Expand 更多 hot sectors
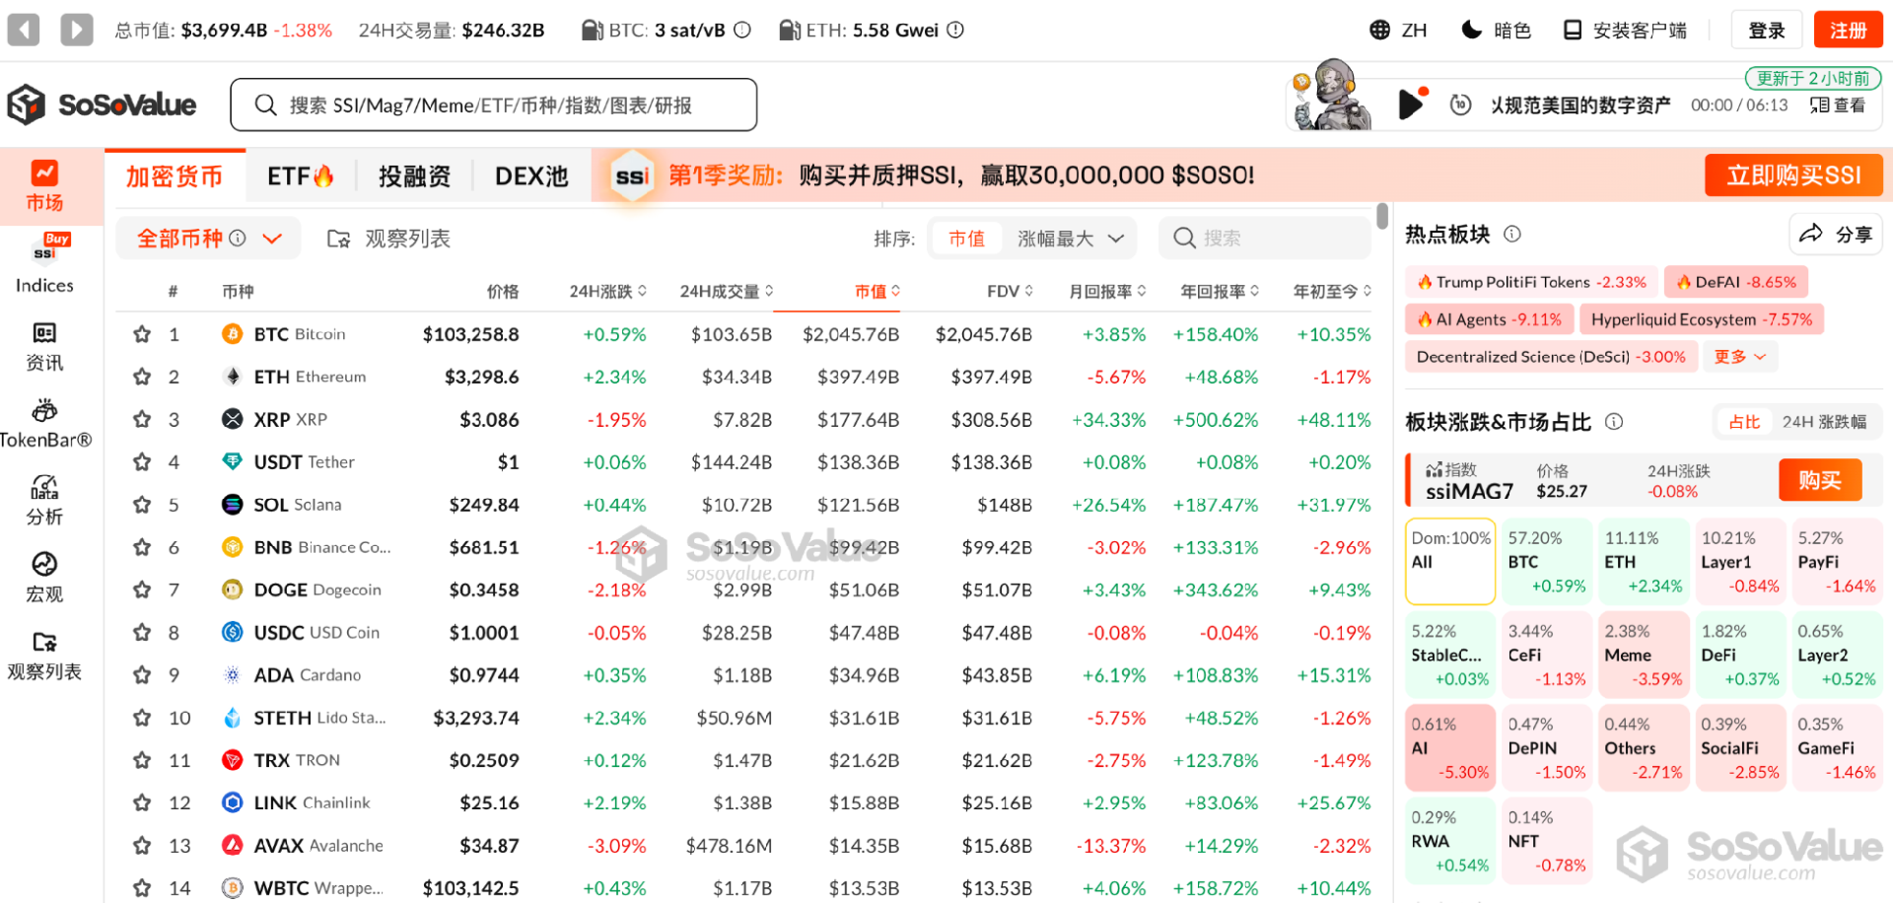Image resolution: width=1893 pixels, height=903 pixels. (1739, 357)
